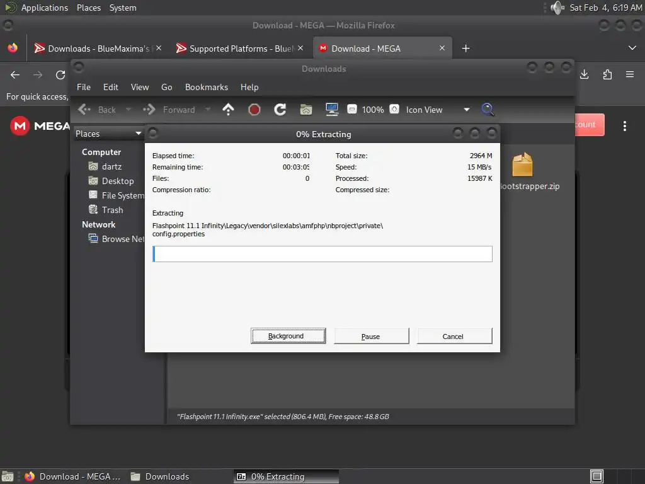Open the Forward history dropdown arrow

[x=208, y=110]
